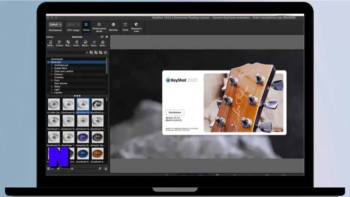Select the Materials row in the tree
Screen dimensions: 350x197
coord(76,62)
